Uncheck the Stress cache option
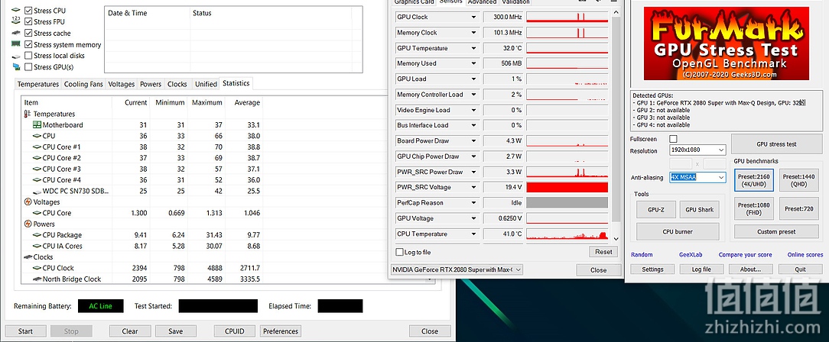Screen dimensions: 829x342 coord(28,34)
